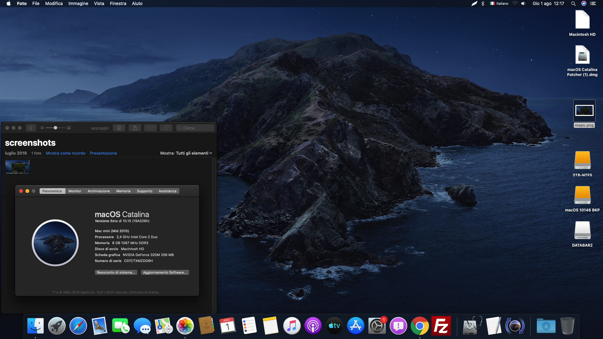Screen dimensions: 603x339
Task: Click the date and time Gio 1 ago 12:17
Action: (x=548, y=3)
